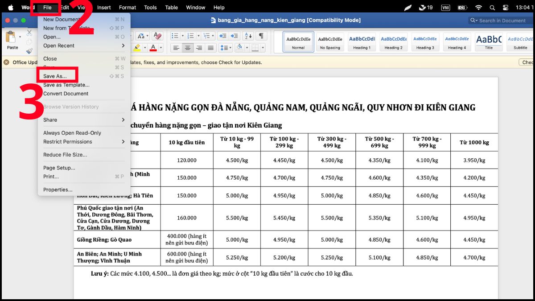Open macOS Spotlight search

[492, 8]
